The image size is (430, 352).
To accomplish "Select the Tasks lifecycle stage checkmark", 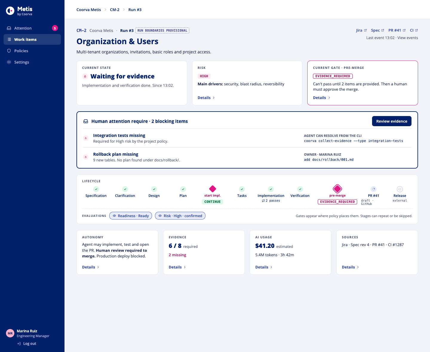I will tap(242, 189).
